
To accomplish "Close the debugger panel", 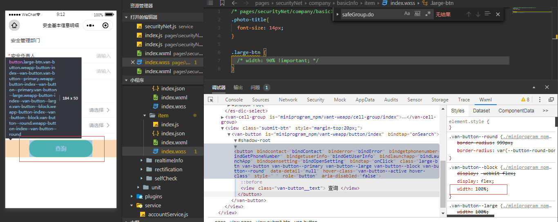I will (x=547, y=87).
